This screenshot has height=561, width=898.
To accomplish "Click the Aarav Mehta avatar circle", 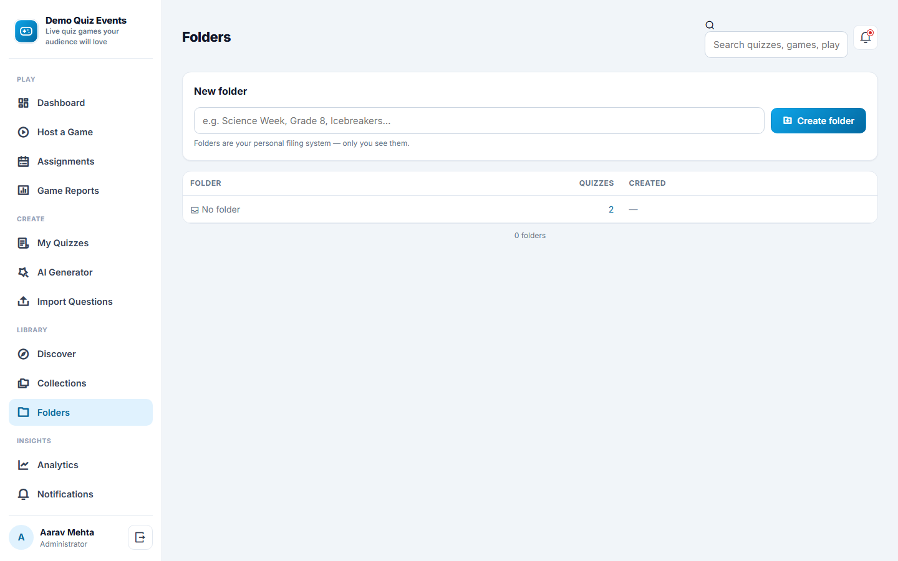I will pos(21,537).
